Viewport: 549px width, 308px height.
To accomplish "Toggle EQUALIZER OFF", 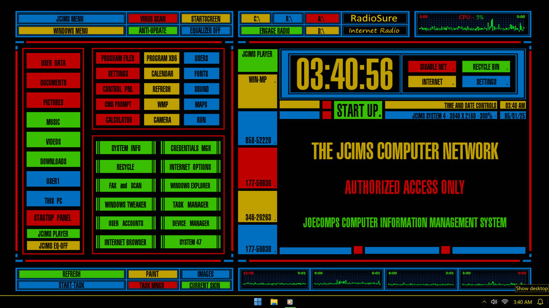I will (205, 31).
